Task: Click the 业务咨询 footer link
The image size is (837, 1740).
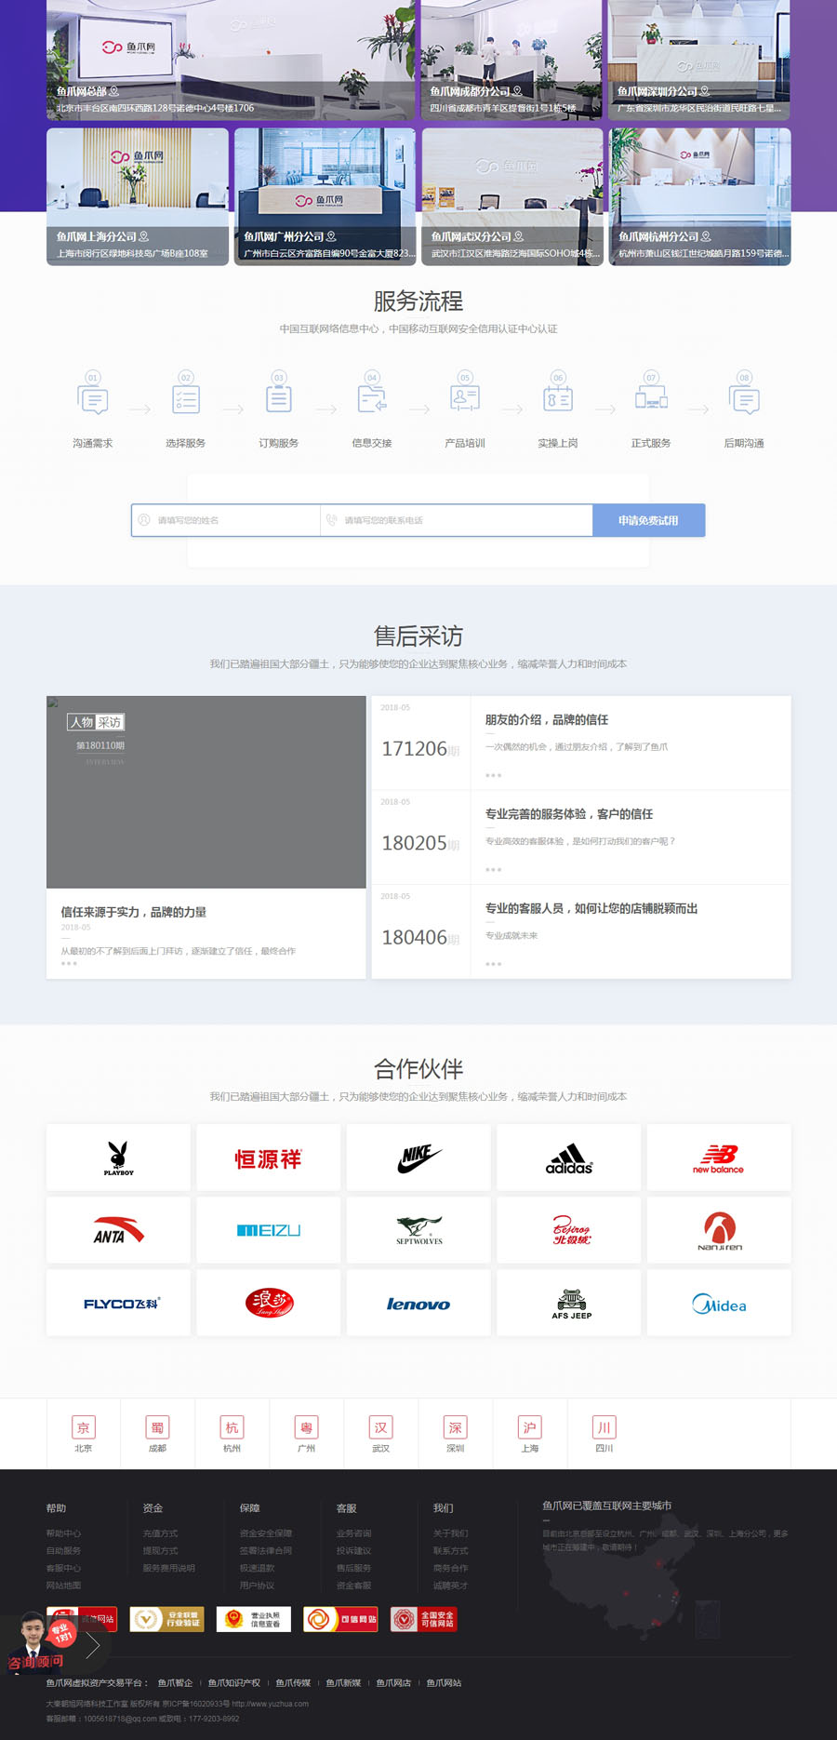Action: click(354, 1533)
